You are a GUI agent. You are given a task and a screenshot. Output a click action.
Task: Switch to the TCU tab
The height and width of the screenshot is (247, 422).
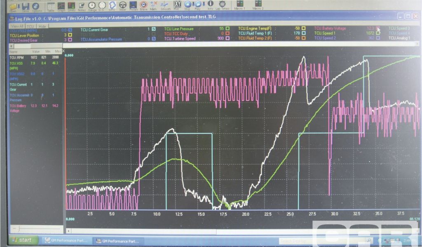pyautogui.click(x=30, y=26)
